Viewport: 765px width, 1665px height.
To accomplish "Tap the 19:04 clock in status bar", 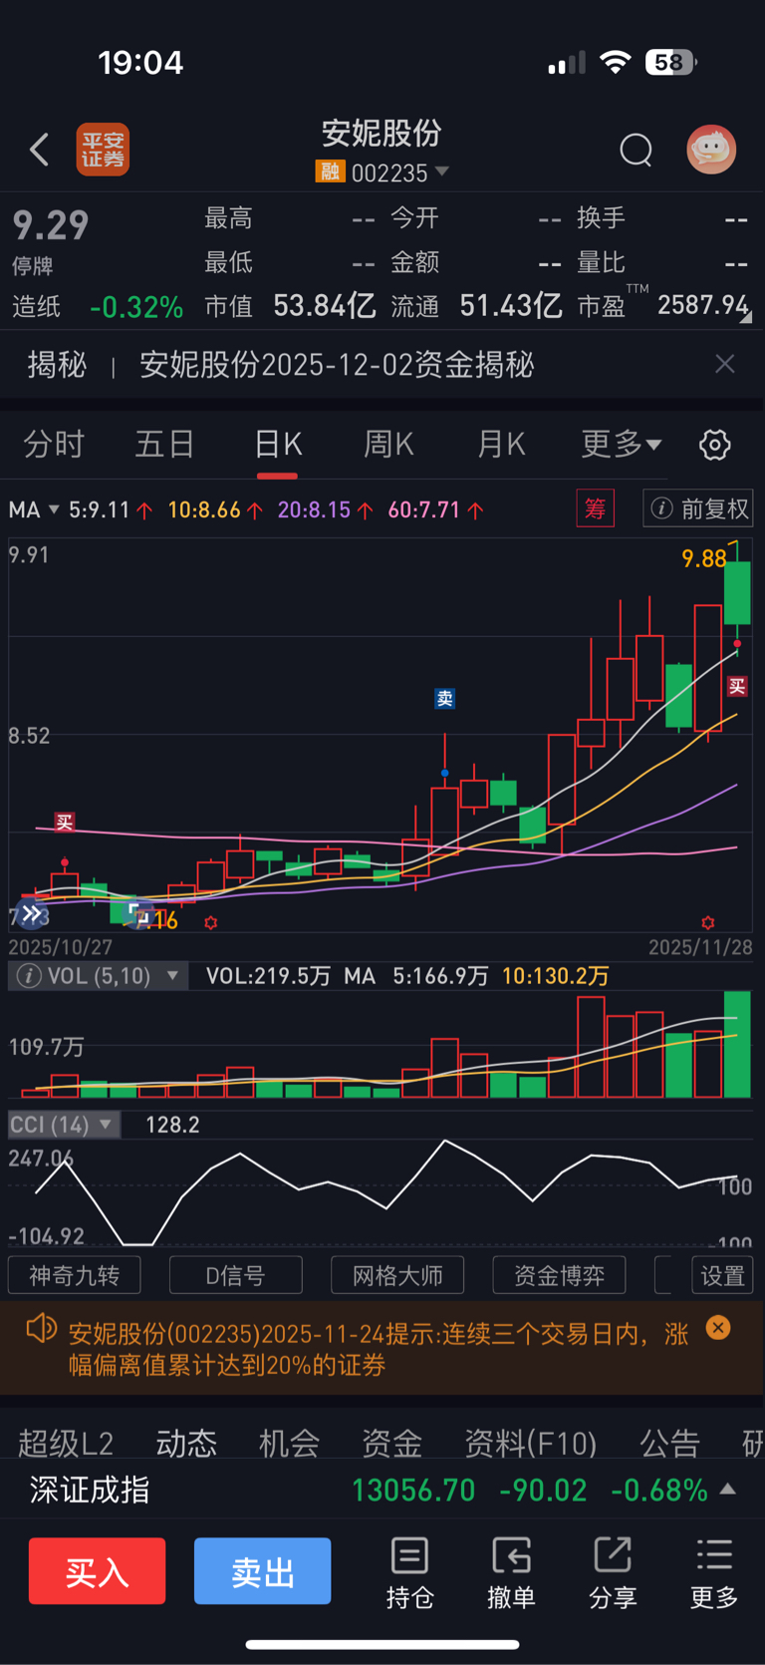I will (140, 63).
